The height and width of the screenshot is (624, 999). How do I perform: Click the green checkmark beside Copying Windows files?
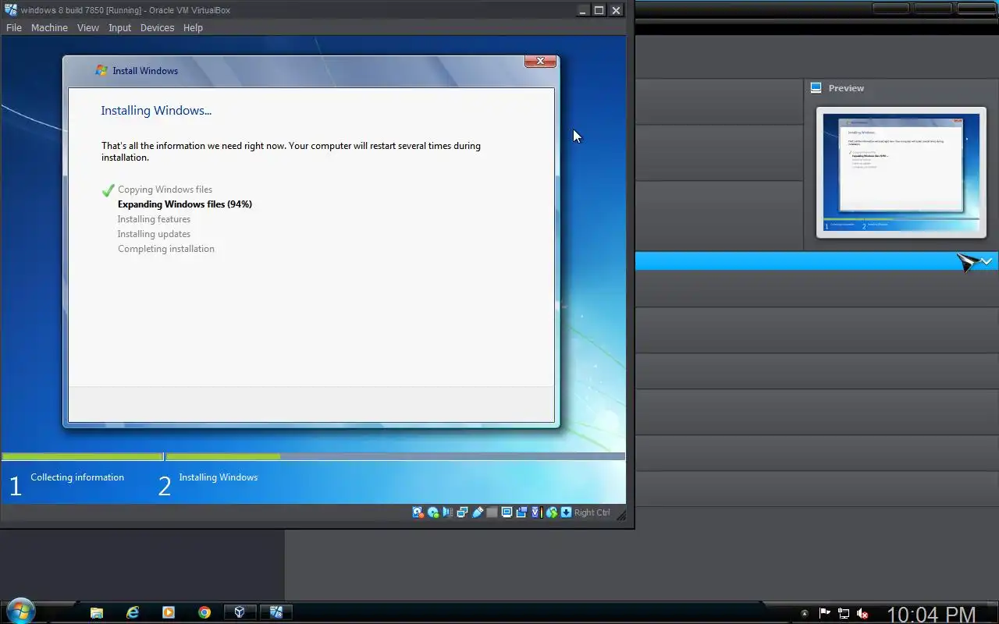tap(108, 190)
